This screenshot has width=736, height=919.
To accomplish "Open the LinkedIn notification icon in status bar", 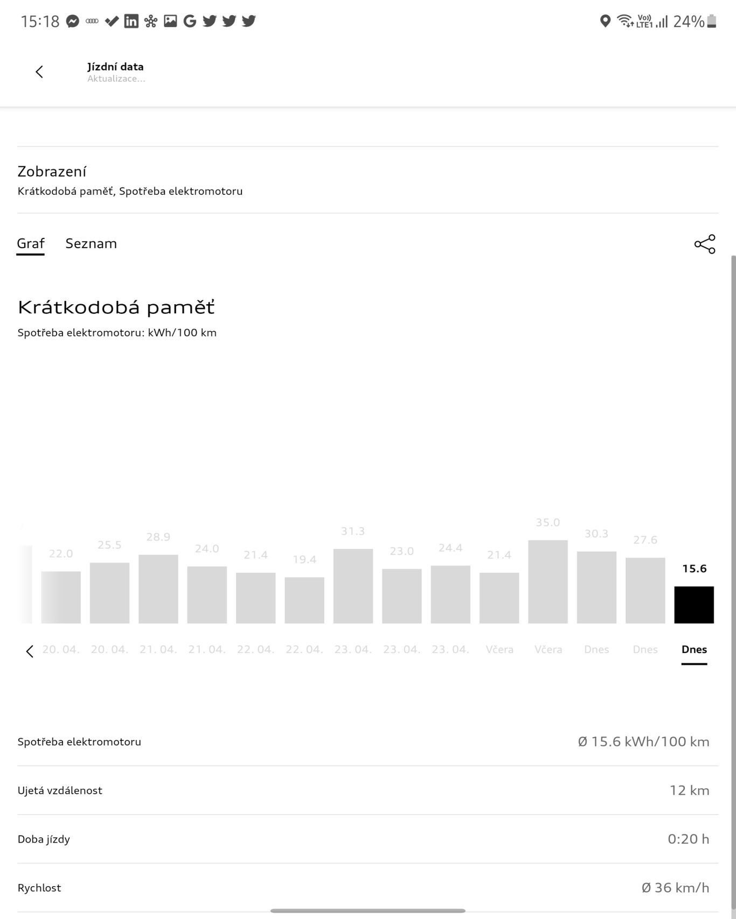I will (x=131, y=22).
